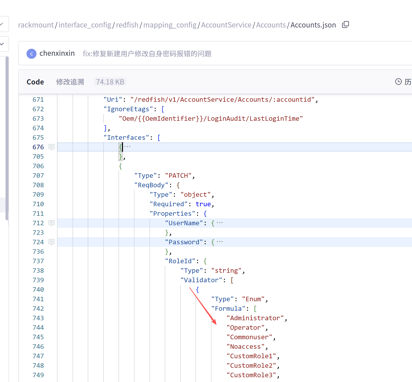Click line number 671
Image resolution: width=412 pixels, height=382 pixels.
[x=38, y=99]
